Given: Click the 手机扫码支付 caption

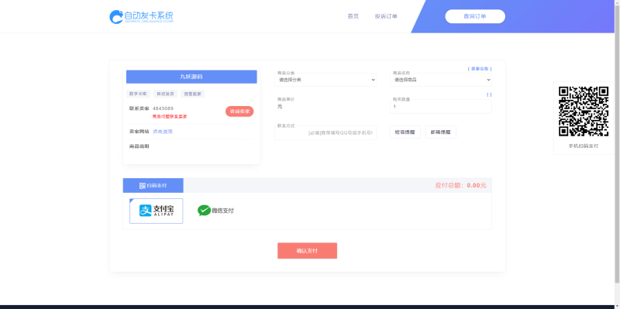Looking at the screenshot, I should [584, 146].
